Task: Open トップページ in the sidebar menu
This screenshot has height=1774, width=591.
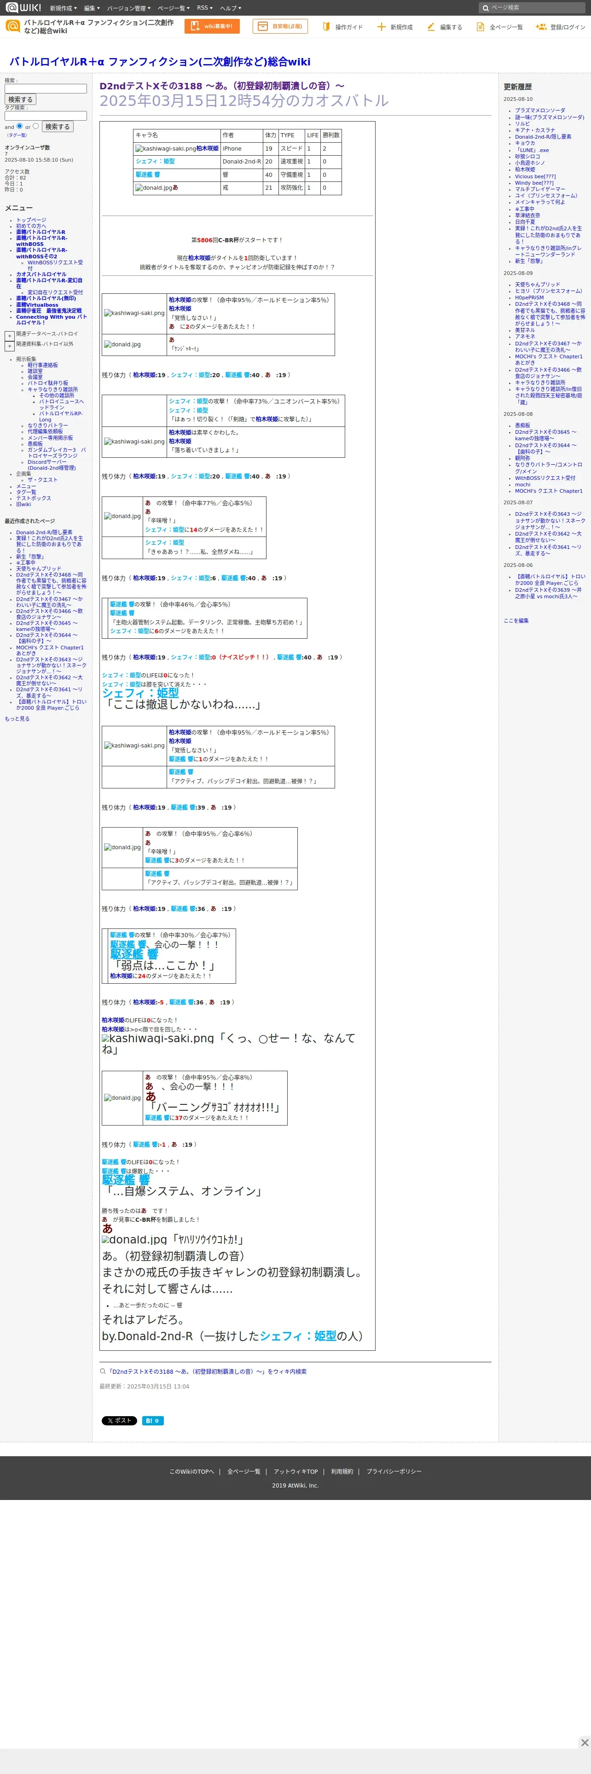Action: tap(31, 221)
